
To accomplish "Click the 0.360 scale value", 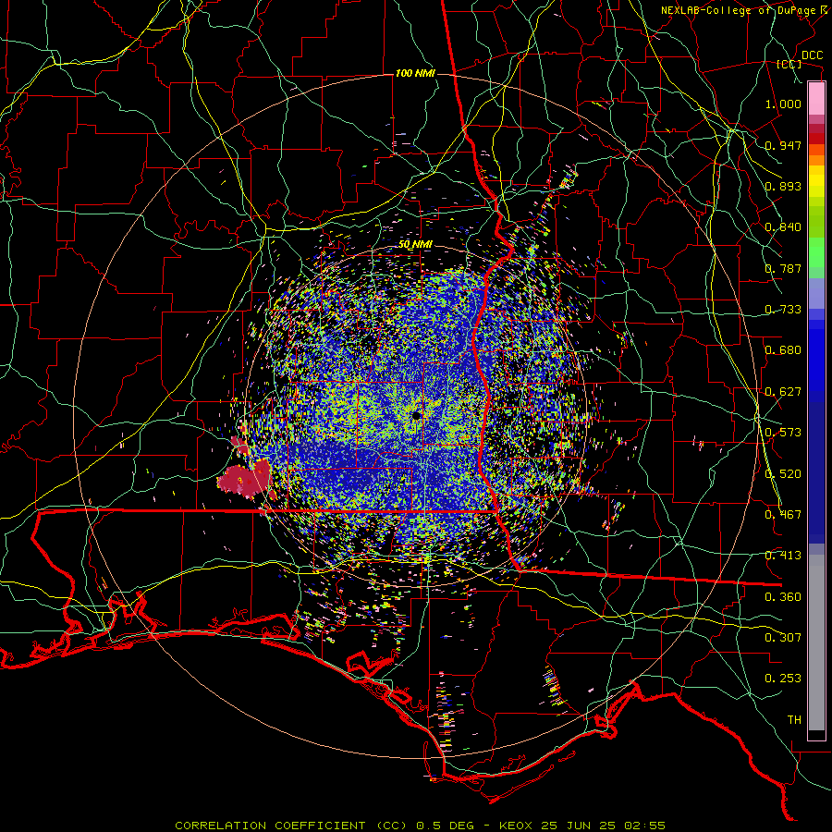I will point(783,597).
